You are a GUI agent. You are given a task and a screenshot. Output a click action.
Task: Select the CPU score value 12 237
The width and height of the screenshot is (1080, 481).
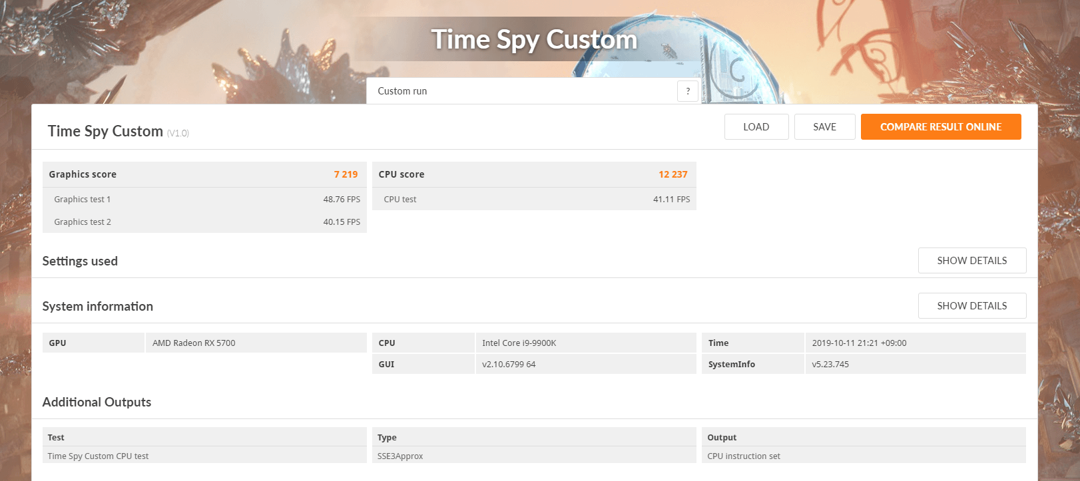[673, 174]
